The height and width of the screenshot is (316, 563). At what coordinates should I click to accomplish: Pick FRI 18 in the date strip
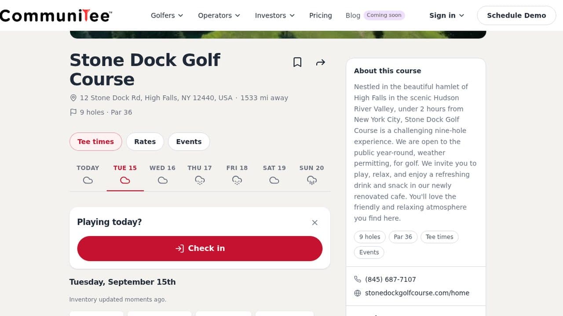coord(237,174)
